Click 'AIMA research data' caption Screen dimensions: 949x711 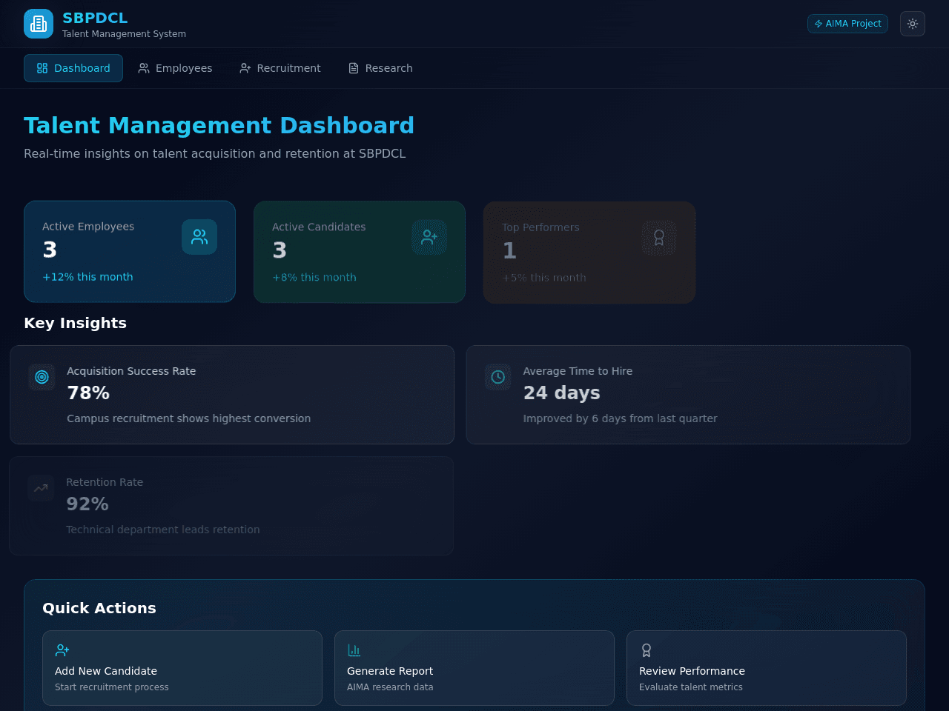coord(390,687)
